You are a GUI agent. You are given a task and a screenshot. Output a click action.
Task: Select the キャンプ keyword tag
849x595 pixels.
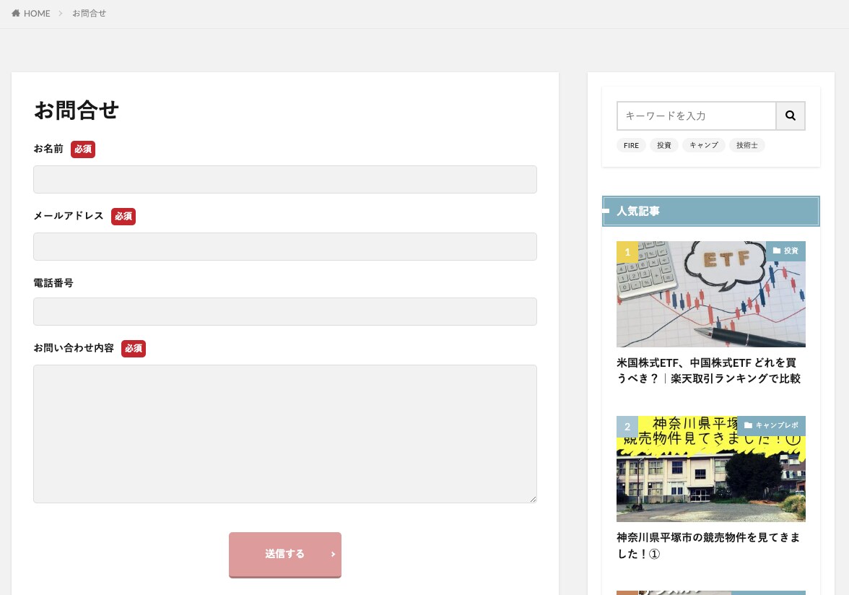pos(704,145)
